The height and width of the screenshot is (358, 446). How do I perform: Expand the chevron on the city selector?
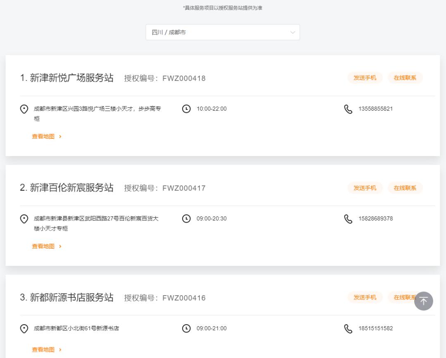tap(292, 32)
